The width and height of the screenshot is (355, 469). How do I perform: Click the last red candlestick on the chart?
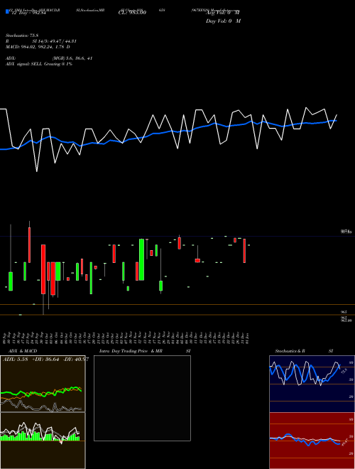pyautogui.click(x=244, y=251)
